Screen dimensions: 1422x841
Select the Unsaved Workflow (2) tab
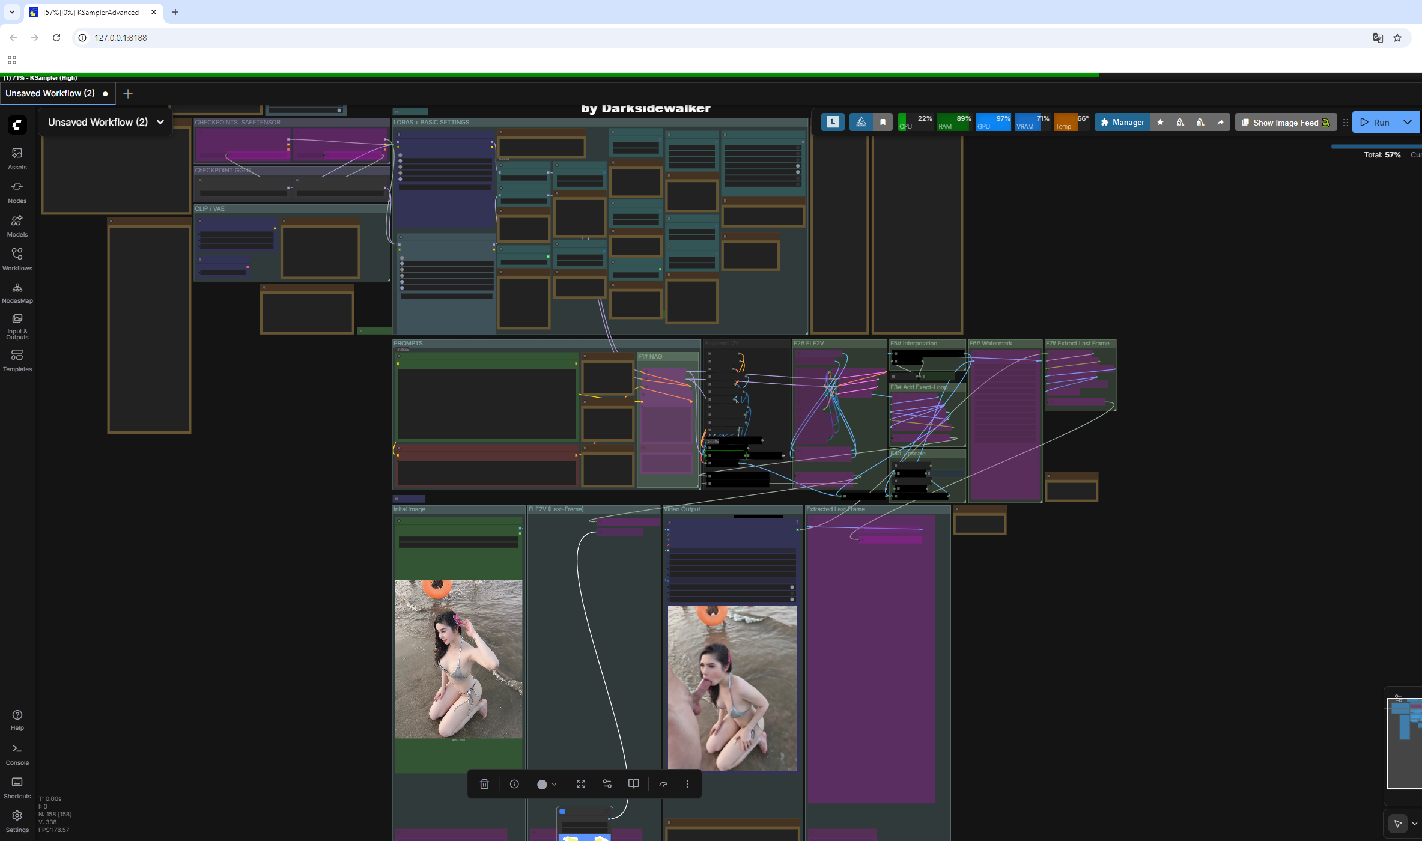(x=50, y=93)
